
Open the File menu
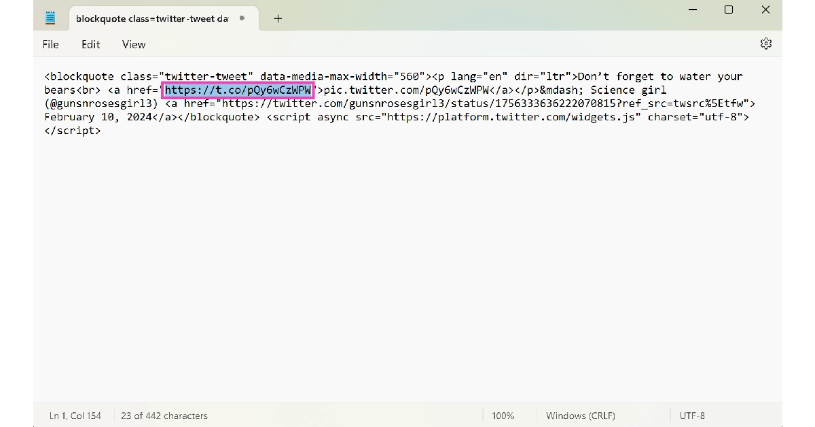(50, 44)
